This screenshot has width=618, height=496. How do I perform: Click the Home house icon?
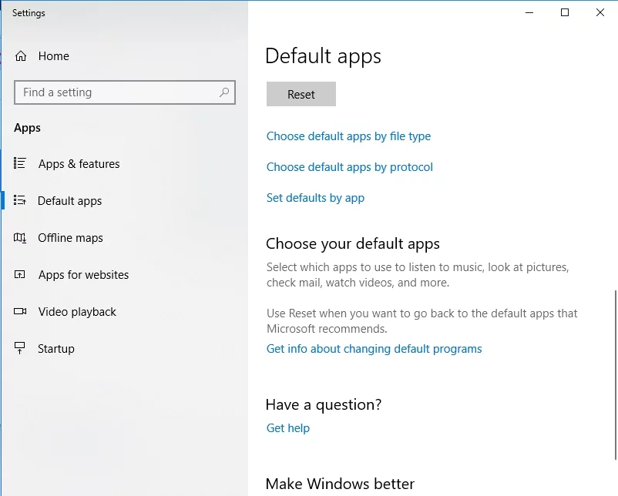coord(21,56)
